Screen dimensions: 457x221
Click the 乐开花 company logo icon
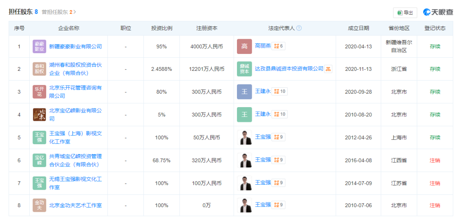39,92
